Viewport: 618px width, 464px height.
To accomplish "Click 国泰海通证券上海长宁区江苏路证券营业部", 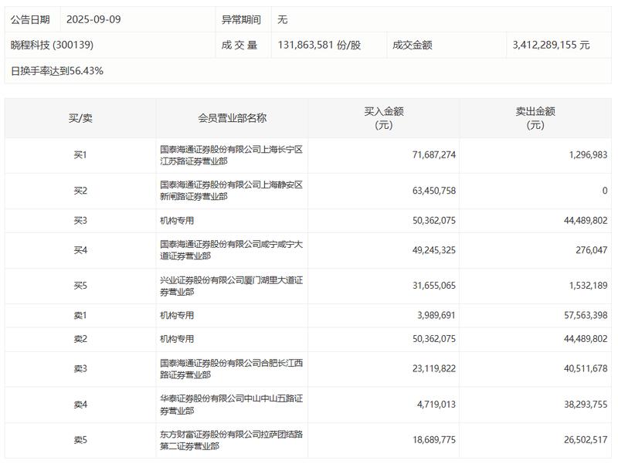I will coord(232,153).
